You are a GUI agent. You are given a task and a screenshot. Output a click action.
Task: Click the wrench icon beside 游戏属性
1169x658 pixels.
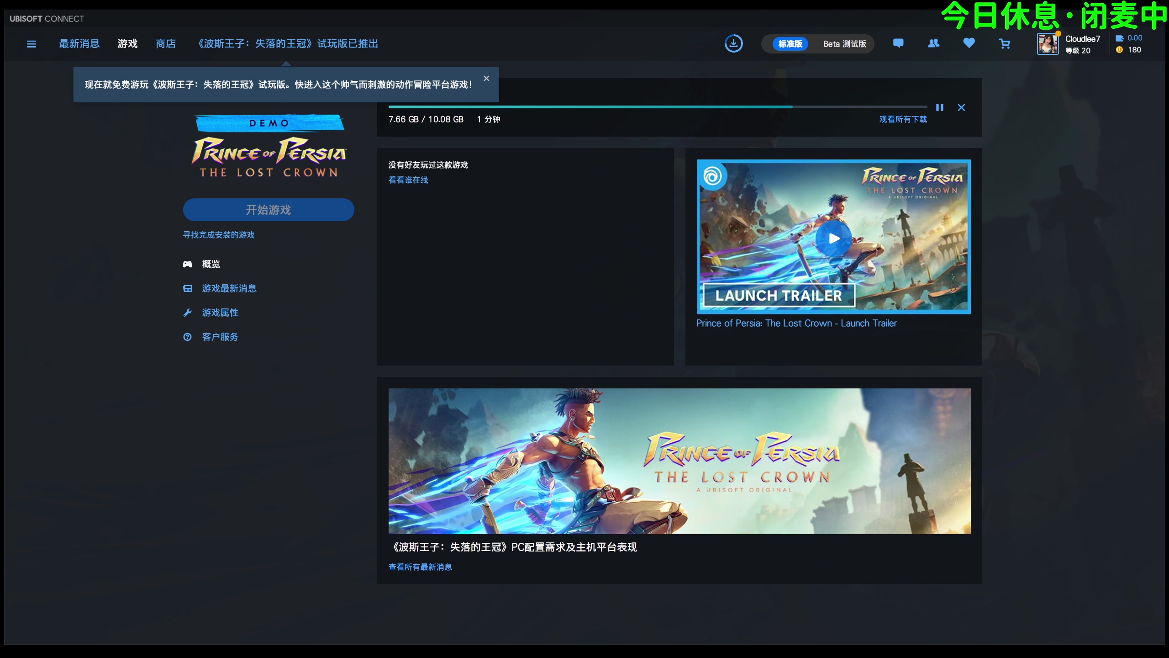coord(188,313)
